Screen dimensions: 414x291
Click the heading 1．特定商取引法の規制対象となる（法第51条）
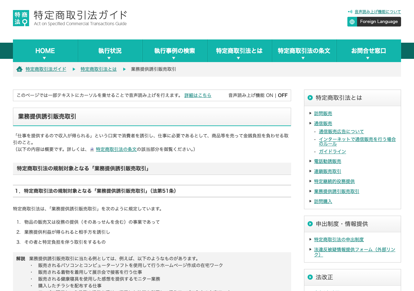(96, 191)
